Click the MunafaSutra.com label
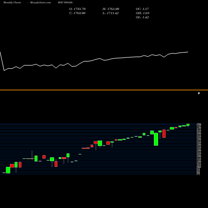Viewport: 208px width, 208px height. (40, 2)
